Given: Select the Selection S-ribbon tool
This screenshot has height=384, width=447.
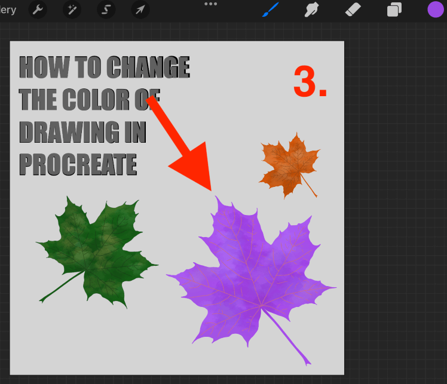Looking at the screenshot, I should pyautogui.click(x=106, y=10).
